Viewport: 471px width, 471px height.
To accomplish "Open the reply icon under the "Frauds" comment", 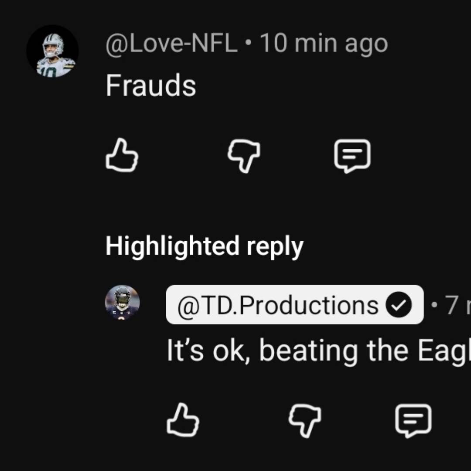I will click(352, 156).
